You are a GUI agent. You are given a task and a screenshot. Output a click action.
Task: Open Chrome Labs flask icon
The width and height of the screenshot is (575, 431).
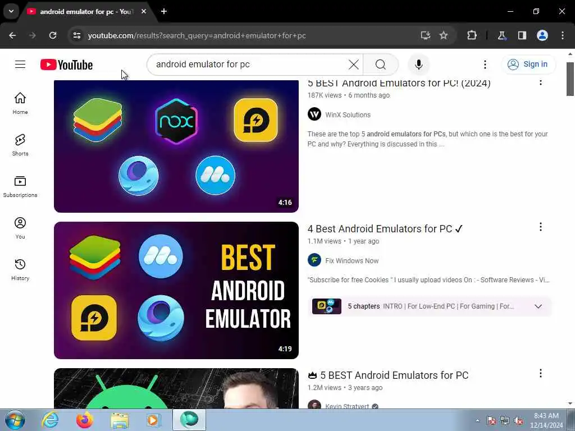click(x=501, y=35)
